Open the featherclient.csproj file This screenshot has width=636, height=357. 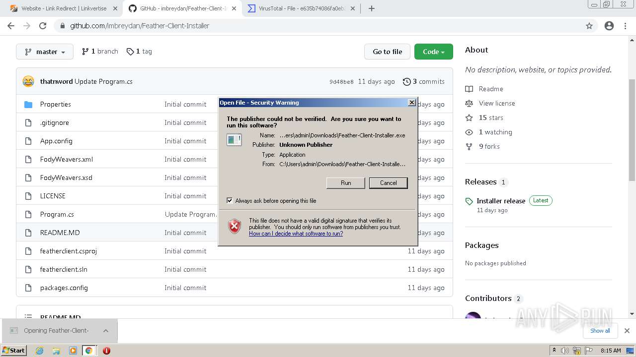69,251
